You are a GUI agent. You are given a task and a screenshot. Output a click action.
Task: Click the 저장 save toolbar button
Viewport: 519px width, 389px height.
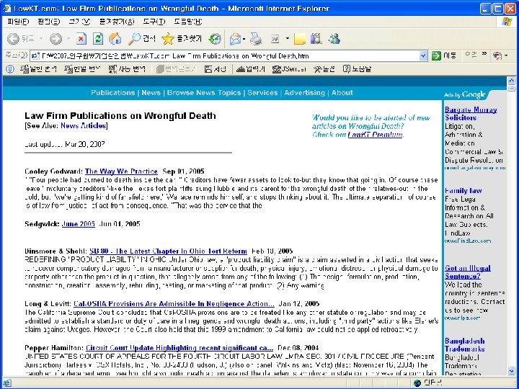[x=216, y=69]
